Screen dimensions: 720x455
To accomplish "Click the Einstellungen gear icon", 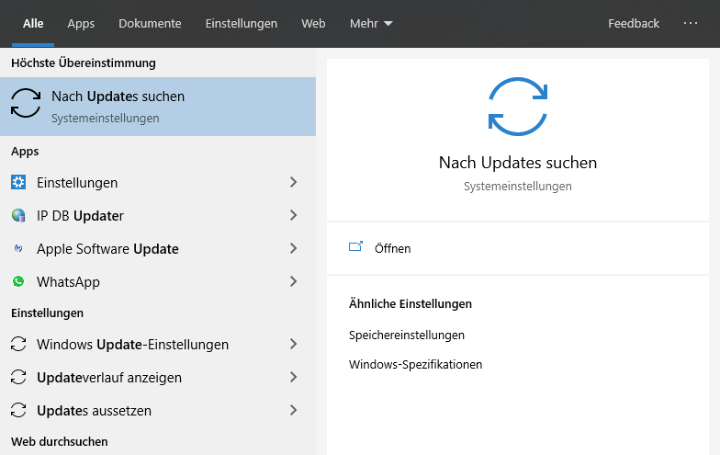I will click(18, 182).
